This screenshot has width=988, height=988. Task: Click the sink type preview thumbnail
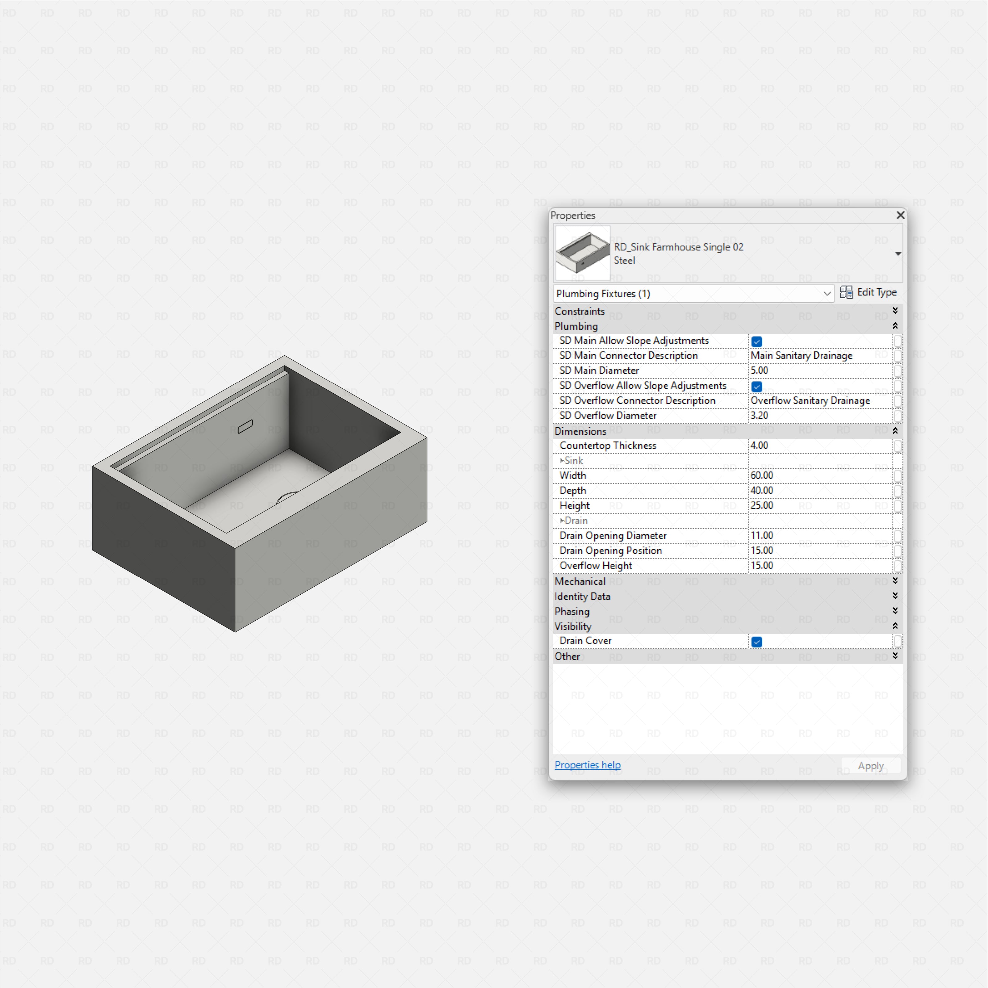point(582,253)
